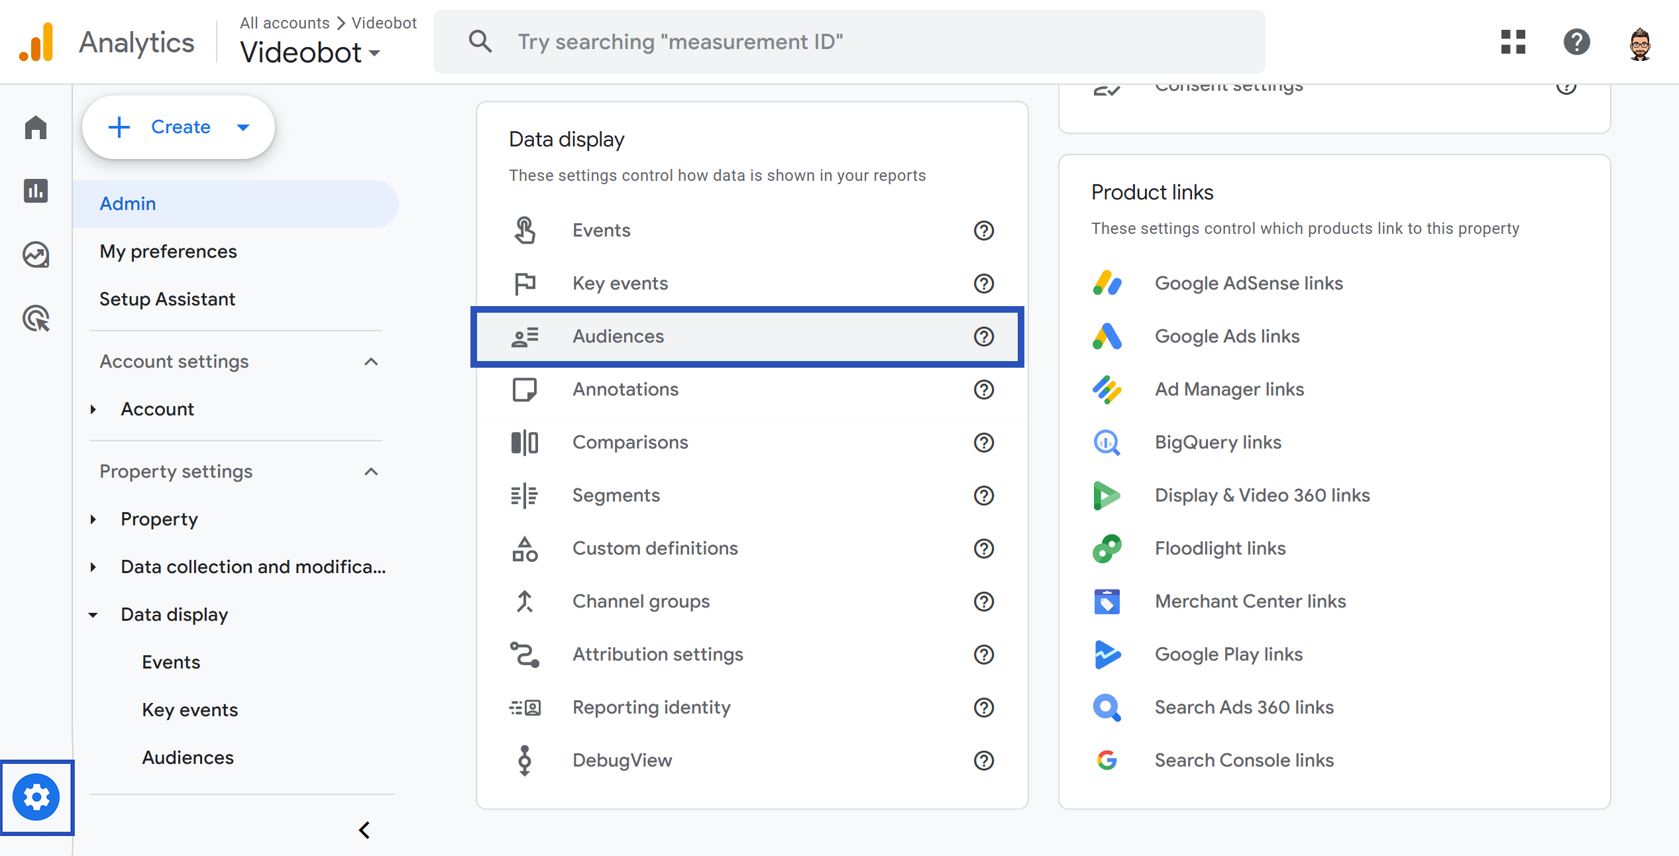
Task: Collapse the Property settings section
Action: pyautogui.click(x=371, y=472)
